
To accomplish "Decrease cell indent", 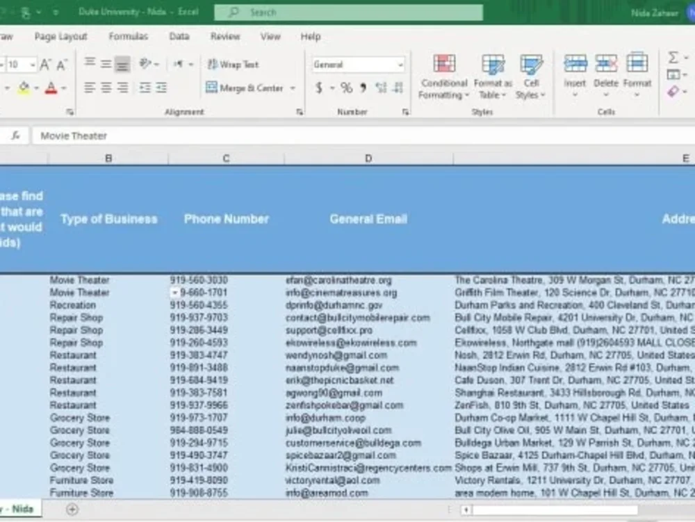I will pyautogui.click(x=145, y=88).
